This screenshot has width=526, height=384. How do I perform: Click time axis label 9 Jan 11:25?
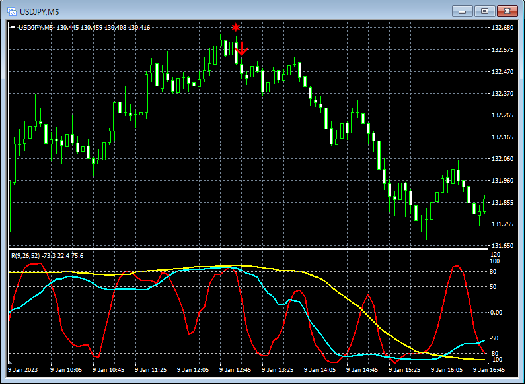click(x=151, y=370)
